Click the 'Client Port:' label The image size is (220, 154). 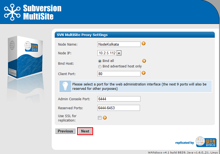coord(67,74)
